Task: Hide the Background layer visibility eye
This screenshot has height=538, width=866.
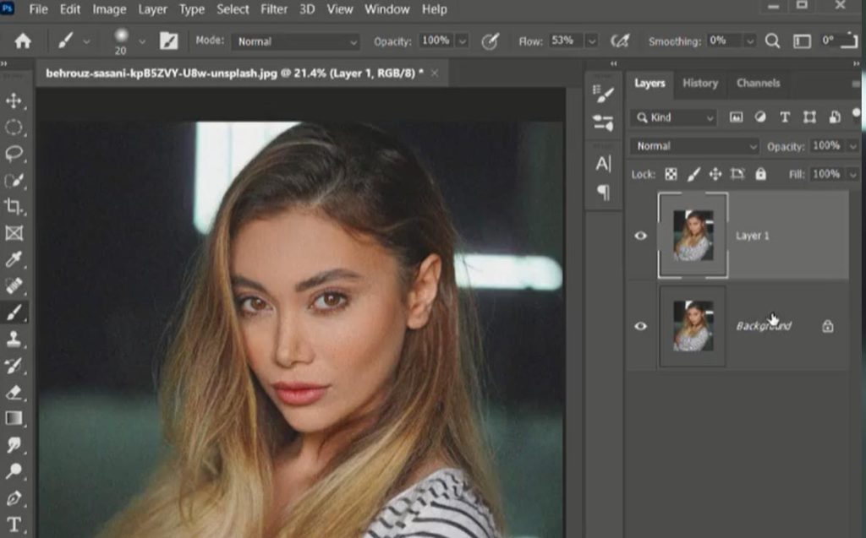Action: tap(640, 326)
